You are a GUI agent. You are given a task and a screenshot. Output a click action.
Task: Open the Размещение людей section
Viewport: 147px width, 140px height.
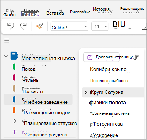(47, 113)
